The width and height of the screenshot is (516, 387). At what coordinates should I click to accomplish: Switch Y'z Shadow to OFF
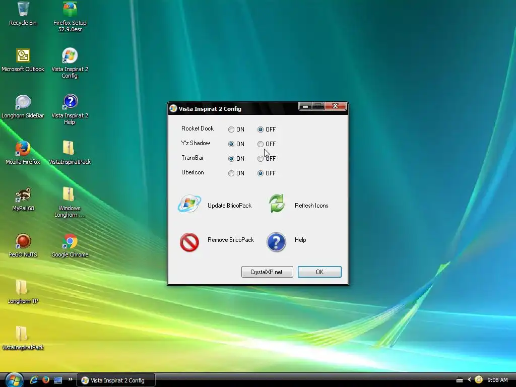[261, 144]
